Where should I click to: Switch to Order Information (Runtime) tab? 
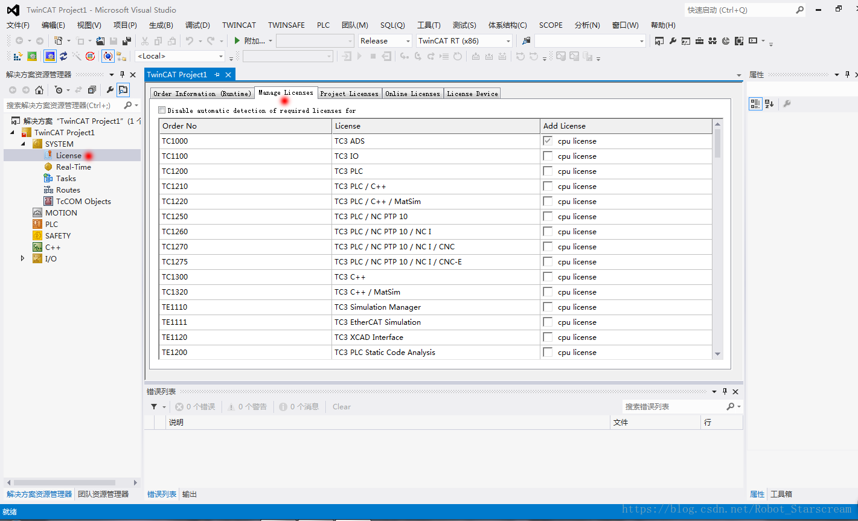[x=202, y=94]
